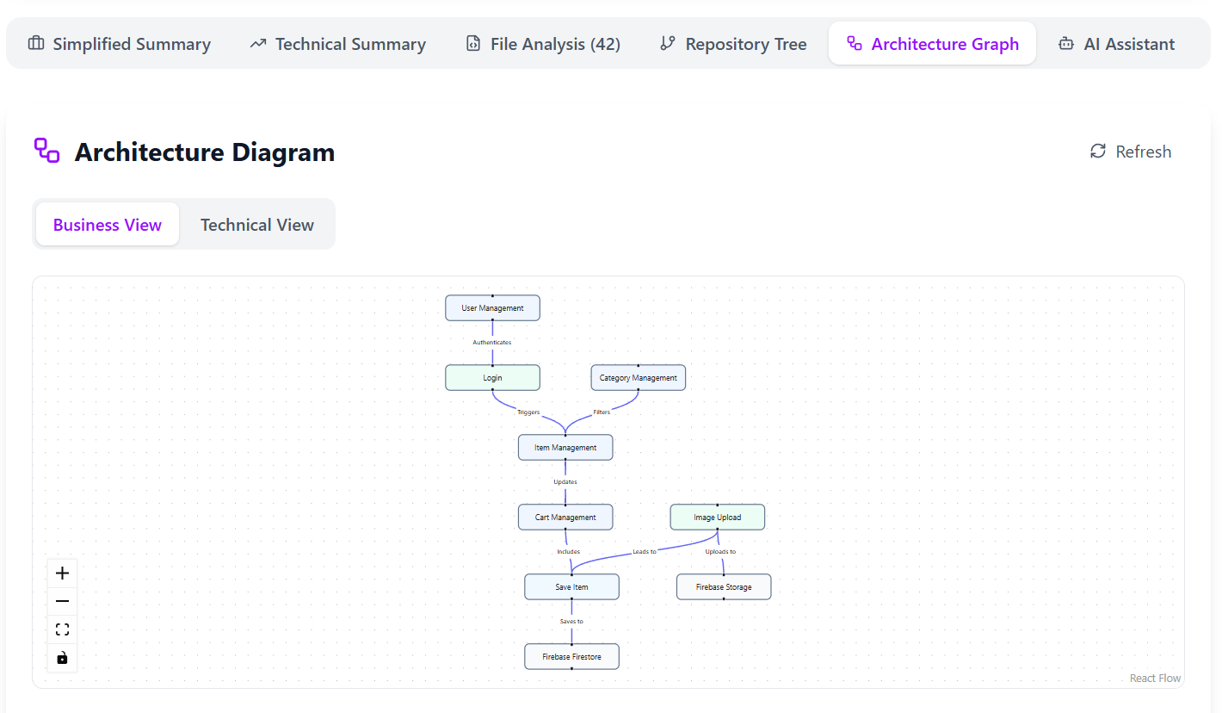
Task: Select the Business View option
Action: (x=107, y=224)
